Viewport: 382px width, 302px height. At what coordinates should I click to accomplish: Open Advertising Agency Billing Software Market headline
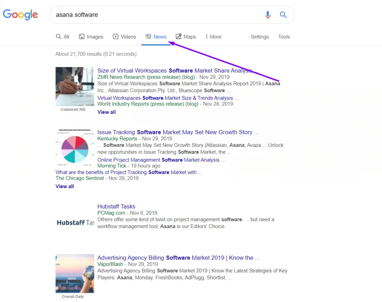coord(179,258)
